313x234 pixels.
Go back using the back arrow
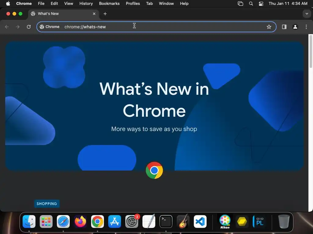point(7,27)
